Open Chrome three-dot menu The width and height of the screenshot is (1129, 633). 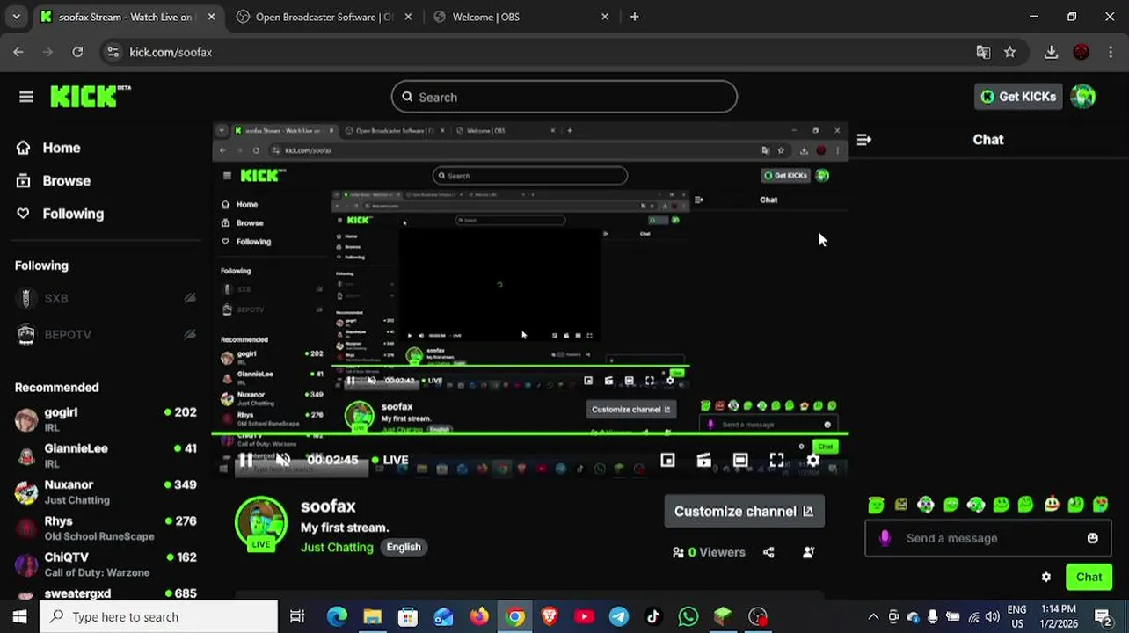coord(1110,52)
